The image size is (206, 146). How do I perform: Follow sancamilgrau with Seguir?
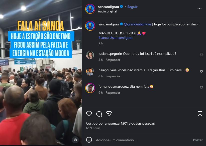pyautogui.click(x=132, y=7)
